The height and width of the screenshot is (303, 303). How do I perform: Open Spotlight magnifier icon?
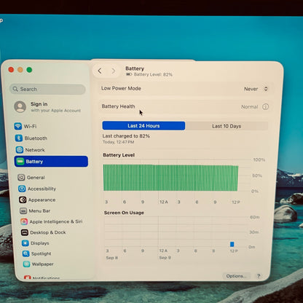[x=25, y=253]
